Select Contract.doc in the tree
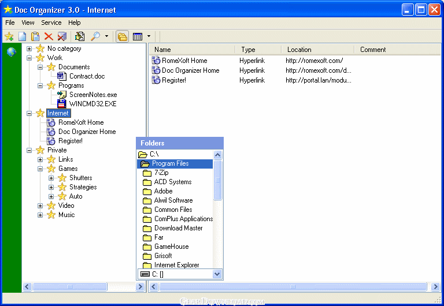 (x=87, y=76)
